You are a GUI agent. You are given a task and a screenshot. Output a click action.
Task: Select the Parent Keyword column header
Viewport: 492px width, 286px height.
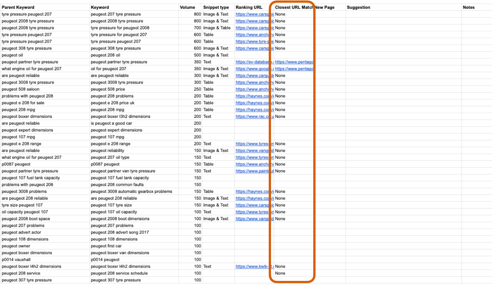18,7
